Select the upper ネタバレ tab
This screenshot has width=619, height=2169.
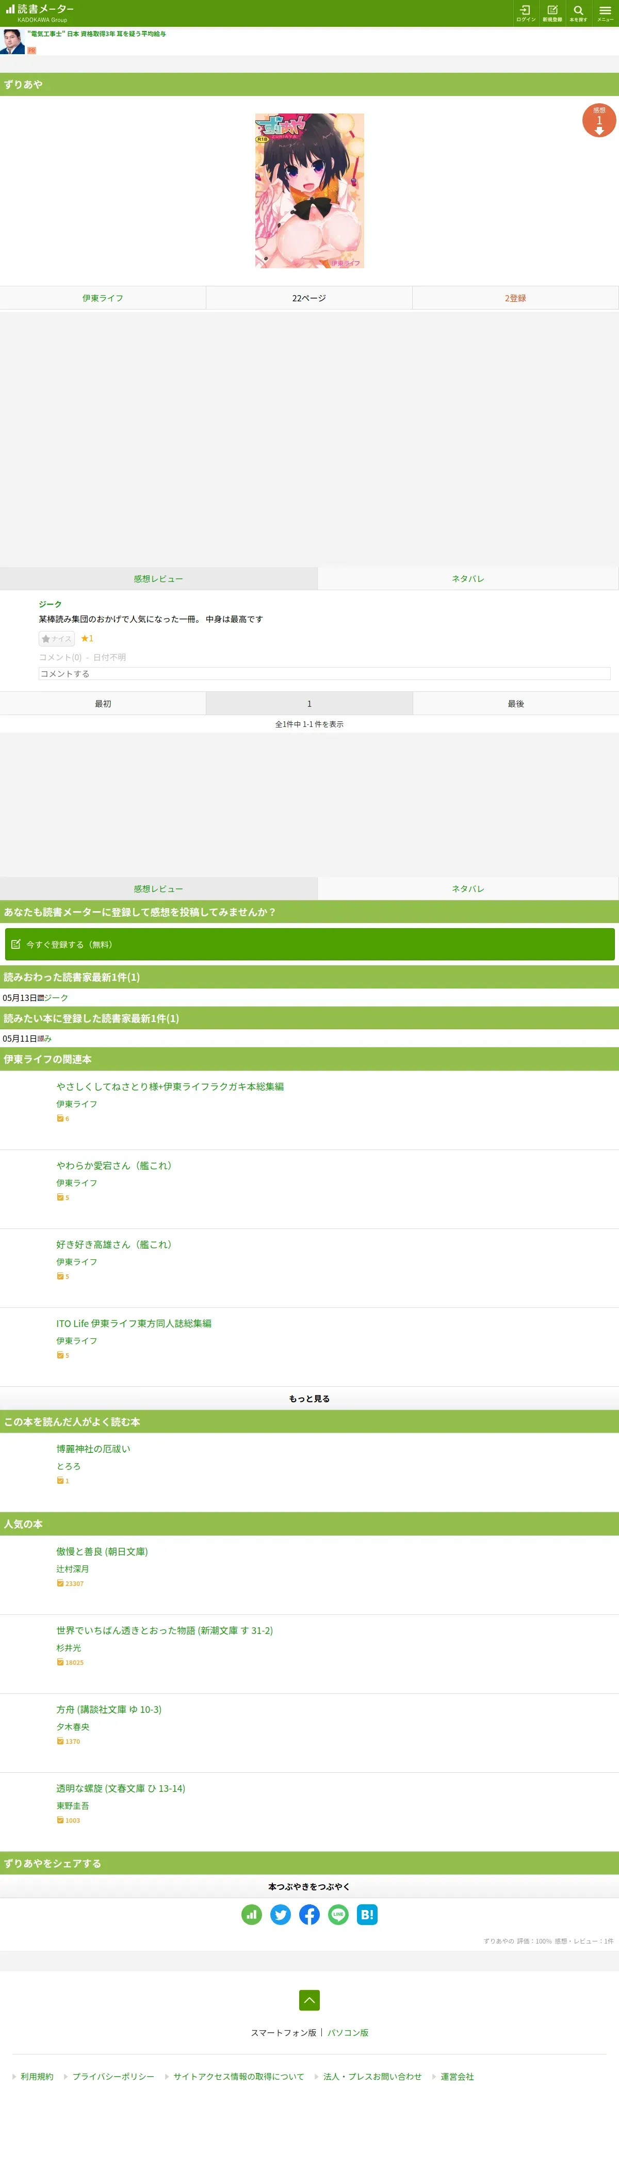[x=467, y=578]
